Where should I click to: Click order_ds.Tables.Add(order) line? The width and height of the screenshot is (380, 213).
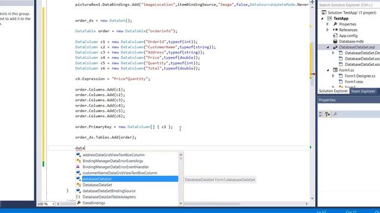pyautogui.click(x=106, y=137)
